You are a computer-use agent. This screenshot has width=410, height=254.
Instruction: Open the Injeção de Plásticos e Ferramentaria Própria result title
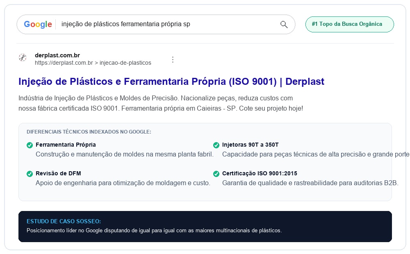click(x=171, y=82)
